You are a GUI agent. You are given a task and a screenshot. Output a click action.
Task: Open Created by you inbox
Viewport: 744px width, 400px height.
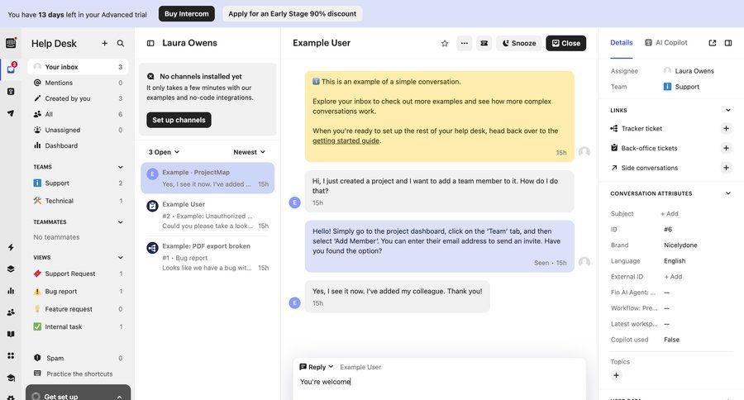tap(78, 98)
